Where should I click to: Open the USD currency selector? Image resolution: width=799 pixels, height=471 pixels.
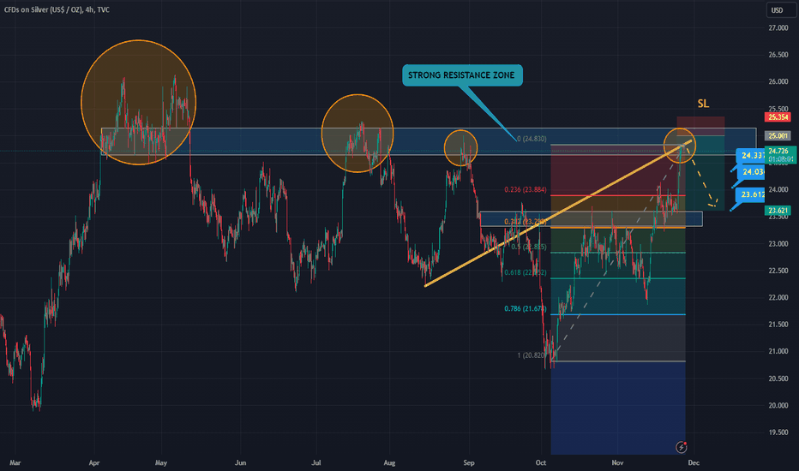tap(780, 10)
